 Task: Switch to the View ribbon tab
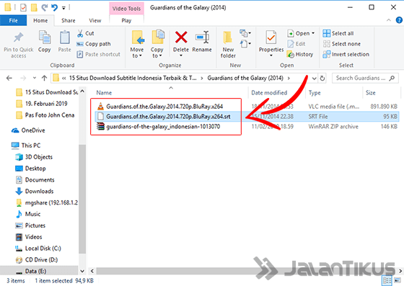(x=95, y=21)
